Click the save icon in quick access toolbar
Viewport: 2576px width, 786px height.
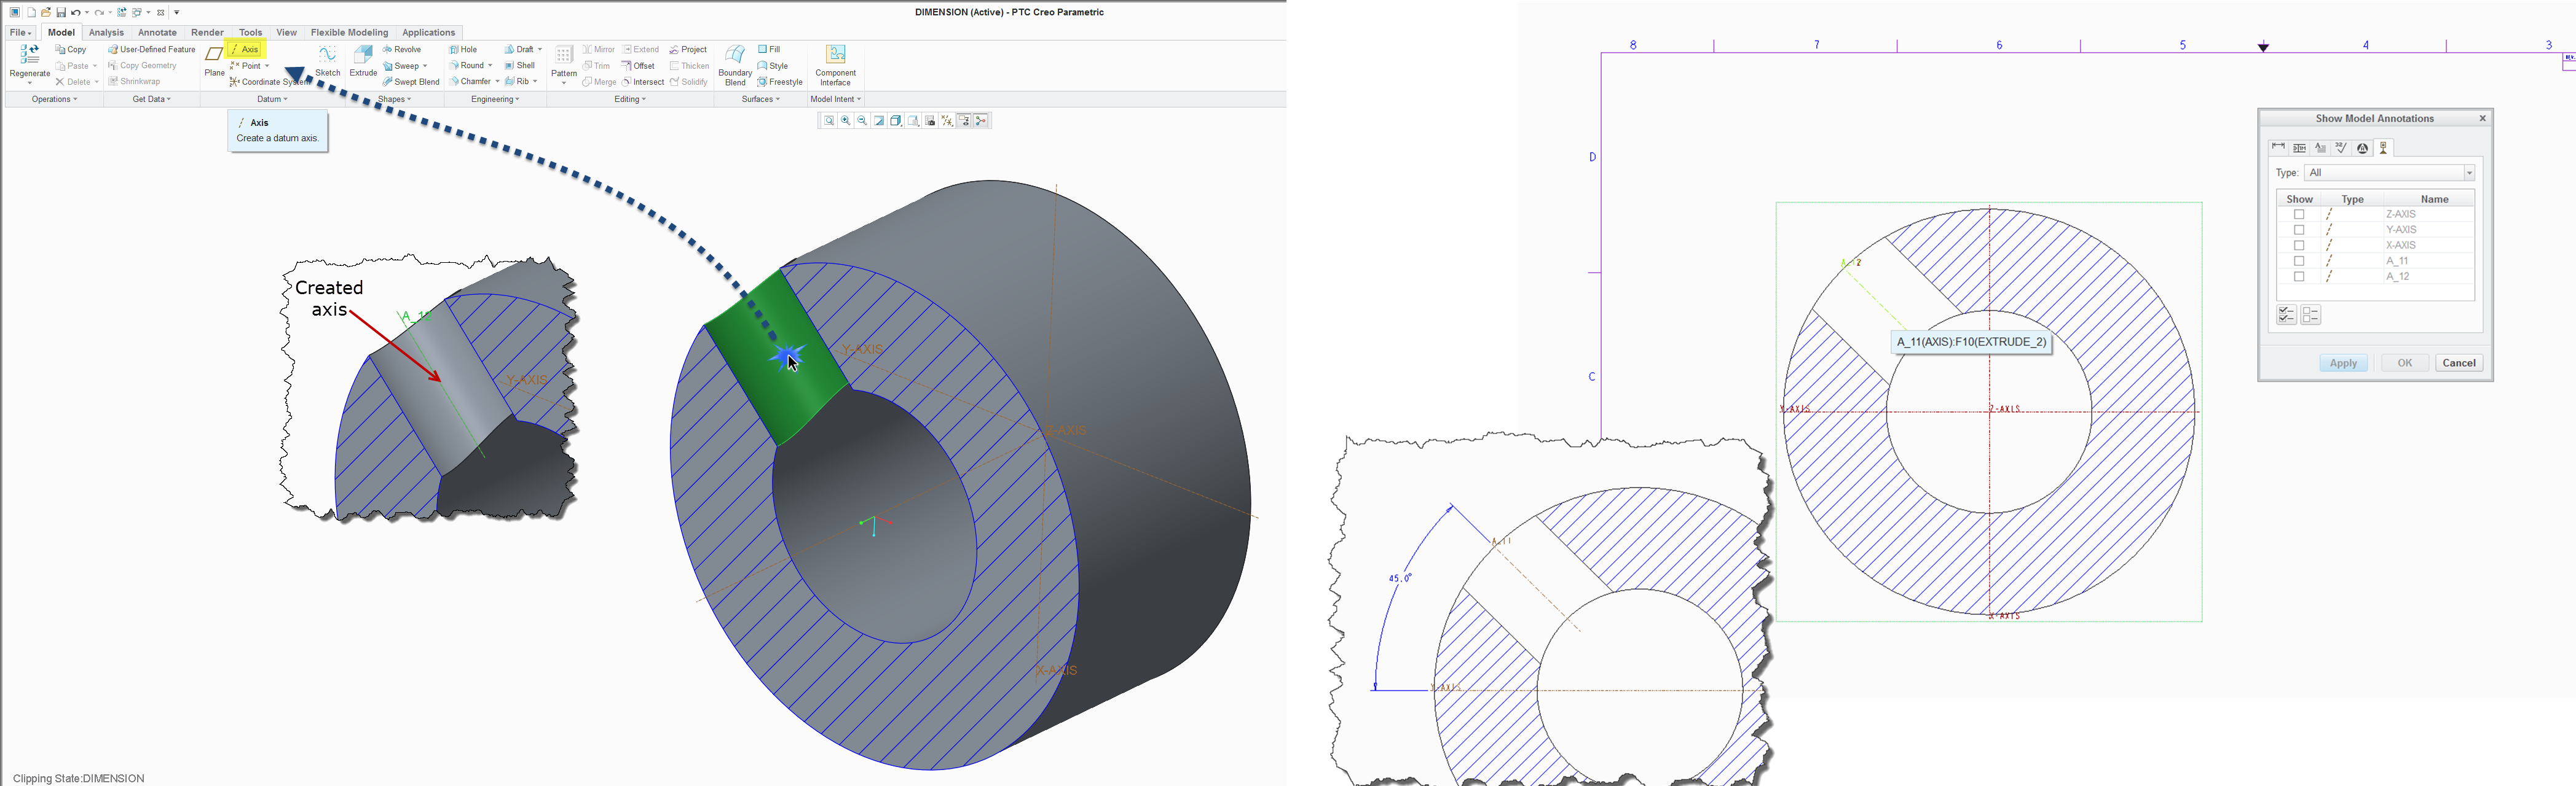(61, 13)
